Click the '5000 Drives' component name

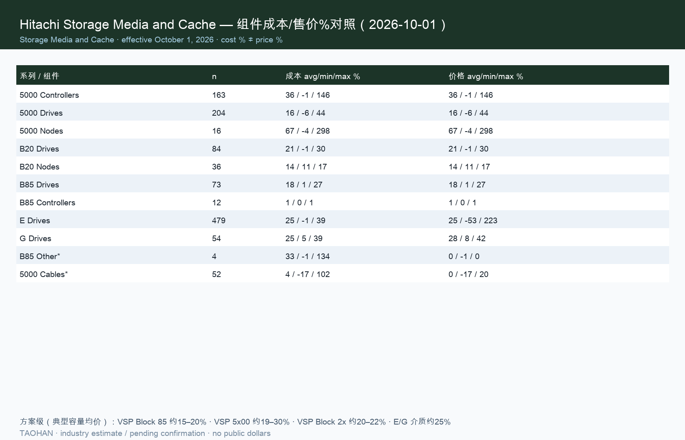click(41, 113)
